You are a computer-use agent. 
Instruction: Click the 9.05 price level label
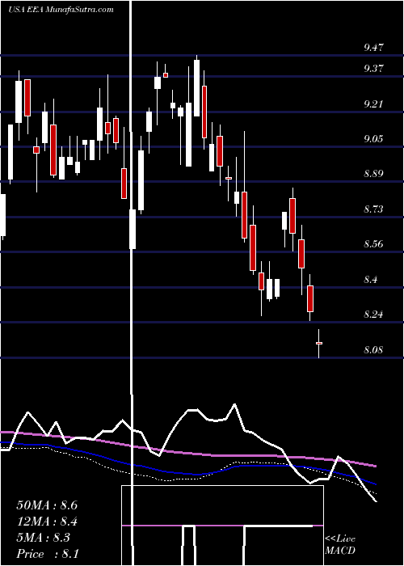374,138
